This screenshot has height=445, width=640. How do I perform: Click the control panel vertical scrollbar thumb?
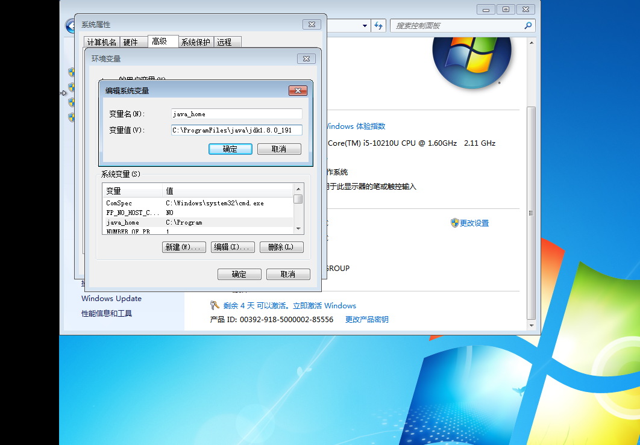coord(532,213)
